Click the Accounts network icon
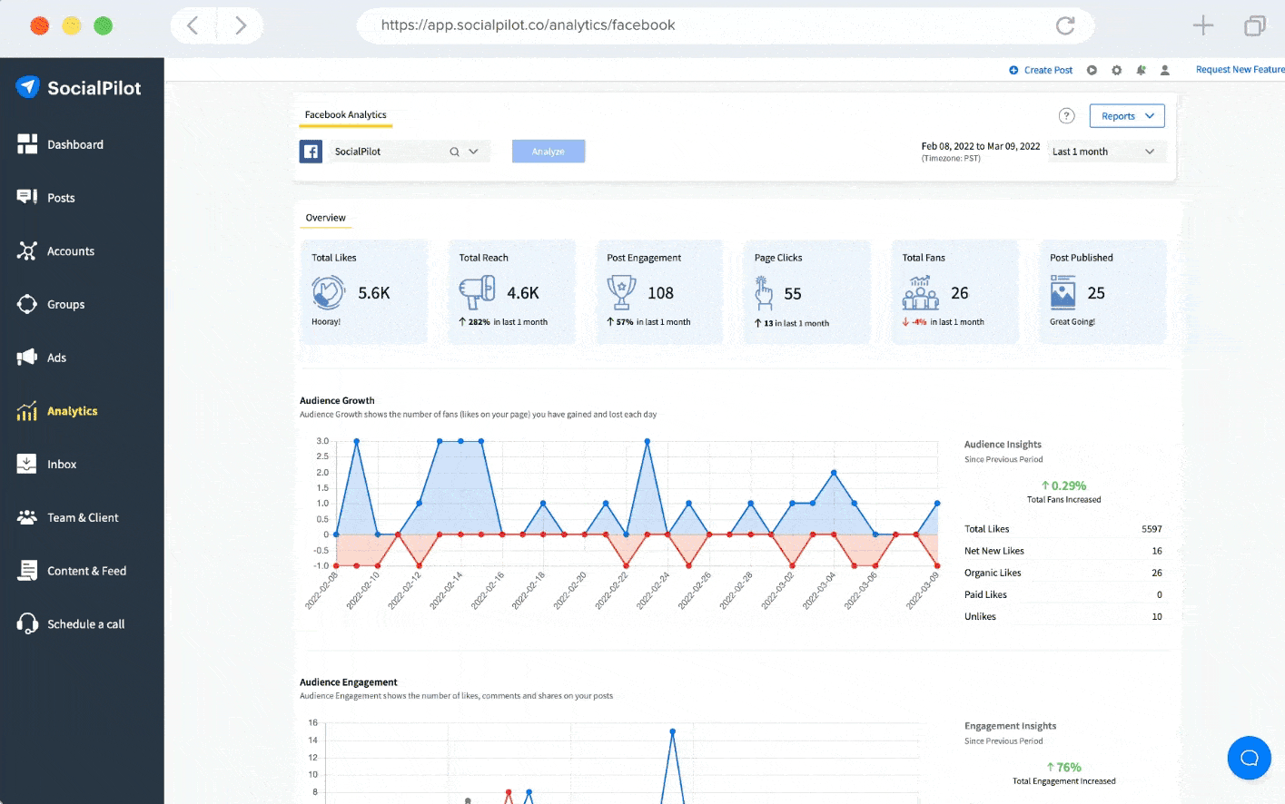Screen dimensions: 1285x804 27,250
